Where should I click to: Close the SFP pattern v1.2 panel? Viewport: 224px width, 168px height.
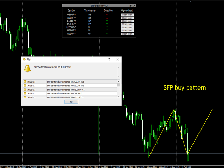coord(134,6)
